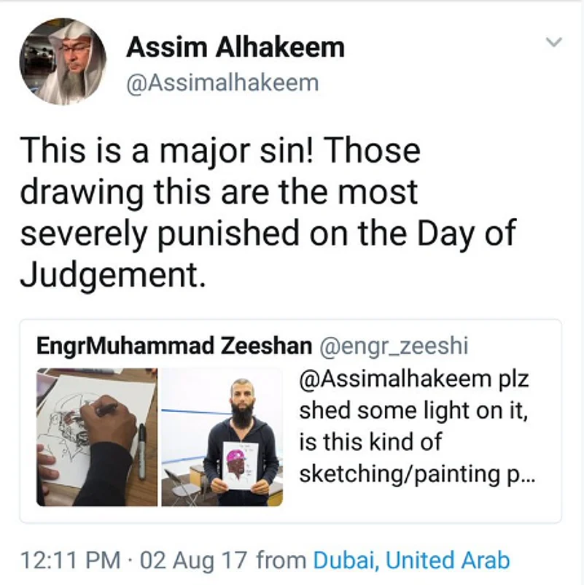This screenshot has height=585, width=584.
Task: Open the @Assimalhakeem handle below the name
Action: [222, 82]
